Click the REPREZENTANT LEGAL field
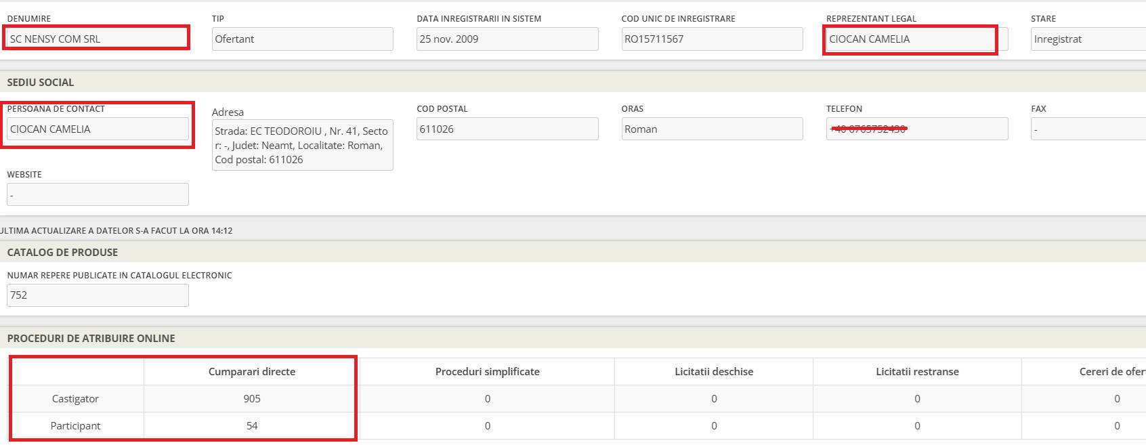Screen dimensions: 1146x445 tap(910, 39)
